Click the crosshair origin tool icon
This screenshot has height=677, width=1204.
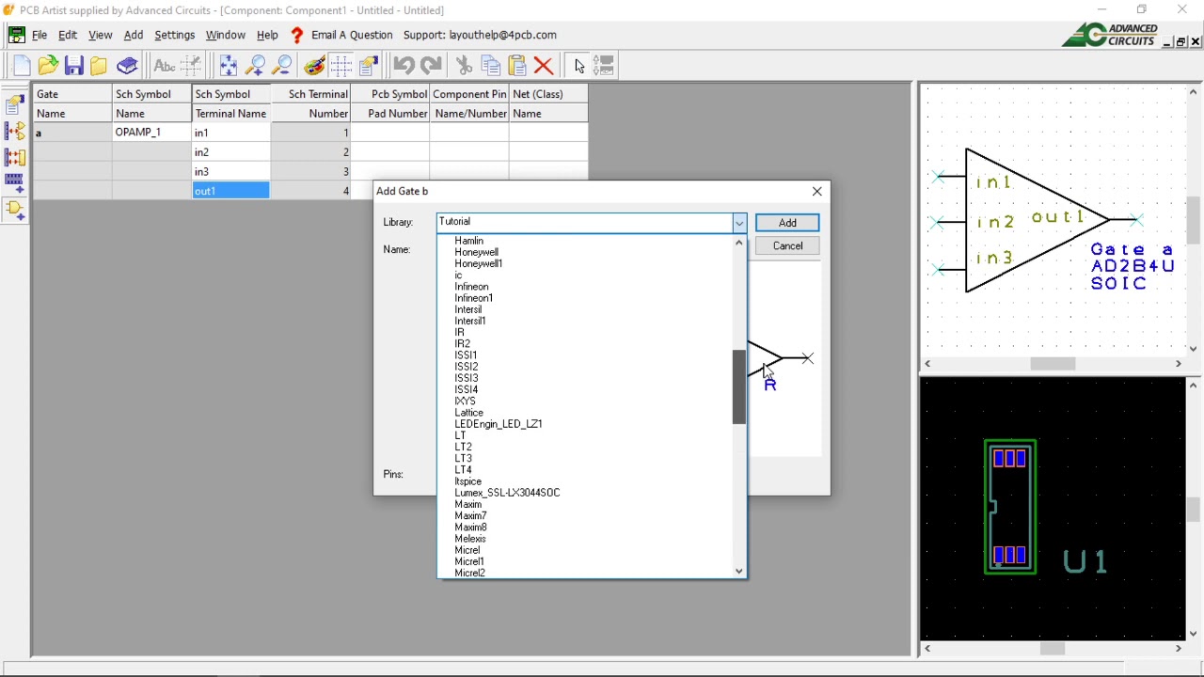coord(191,65)
